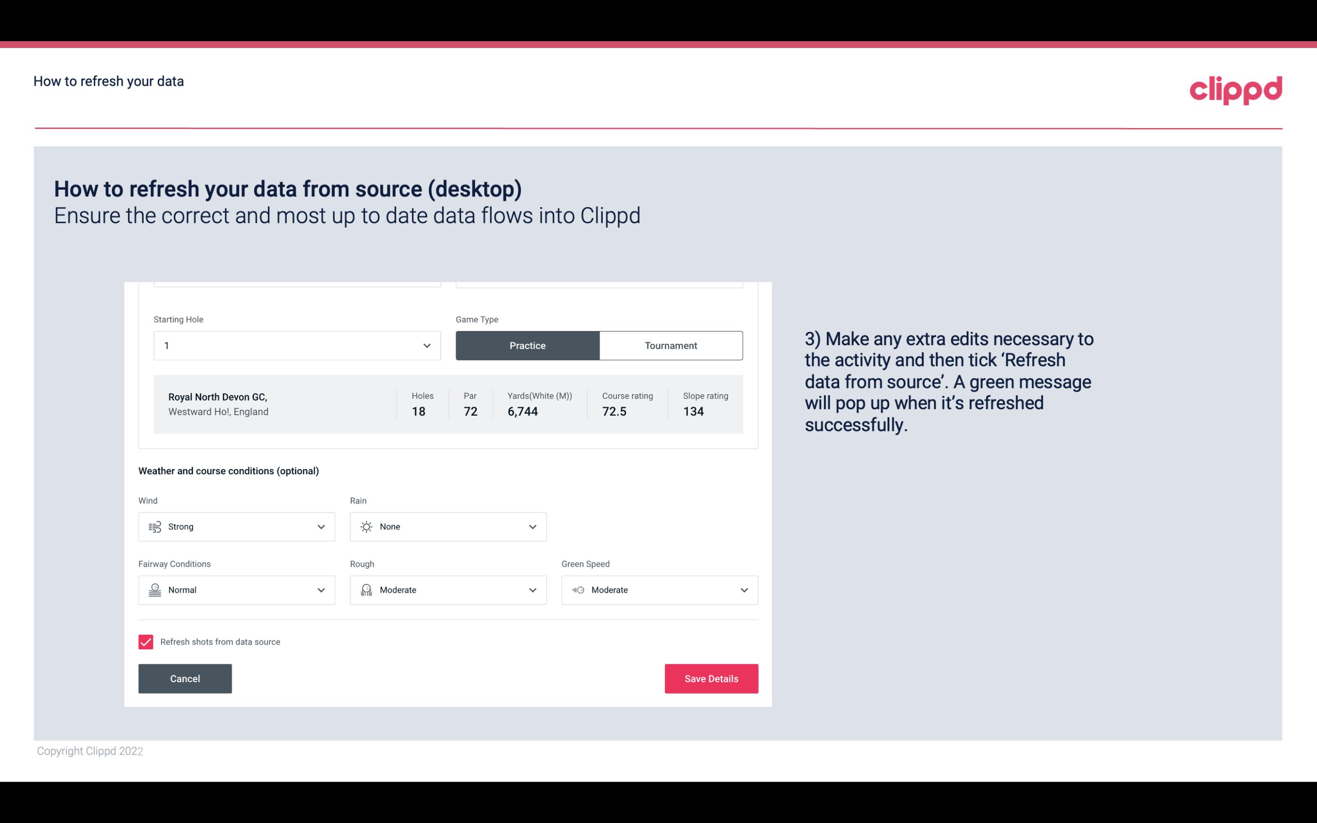Screen dimensions: 1317x823
Task: Click the Save Details button
Action: coord(711,678)
